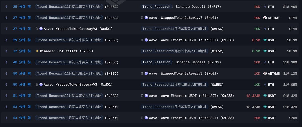Click the $18.96M value

[x=290, y=7]
